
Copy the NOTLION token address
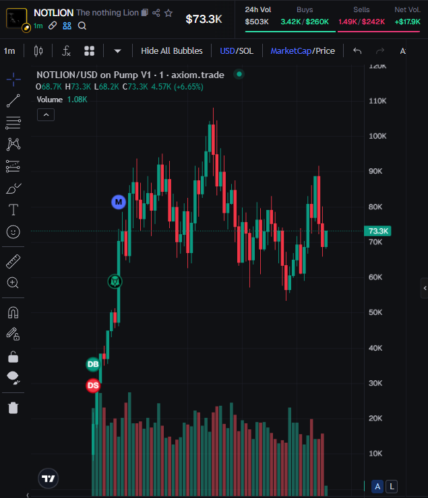click(x=145, y=13)
